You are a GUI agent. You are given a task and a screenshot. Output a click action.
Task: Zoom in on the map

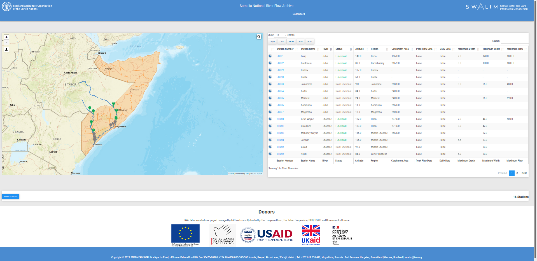coord(6,37)
